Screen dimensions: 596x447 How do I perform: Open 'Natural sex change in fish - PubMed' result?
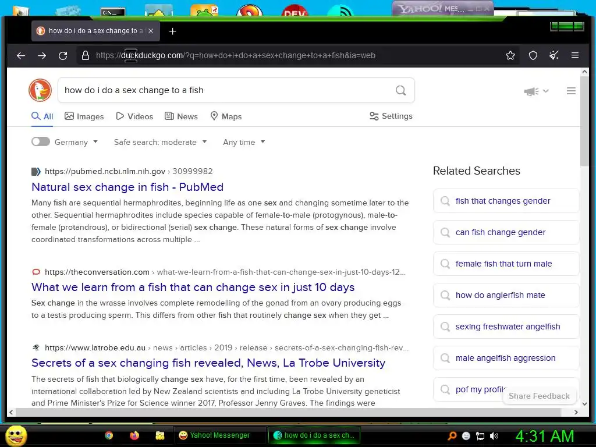coord(127,187)
